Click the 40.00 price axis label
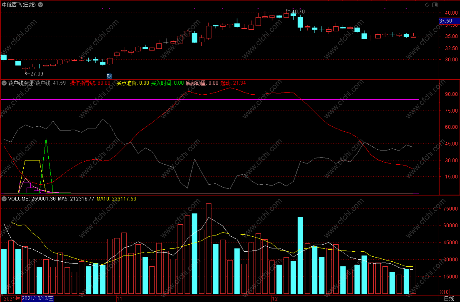Image resolution: width=460 pixels, height=302 pixels. coord(451,13)
